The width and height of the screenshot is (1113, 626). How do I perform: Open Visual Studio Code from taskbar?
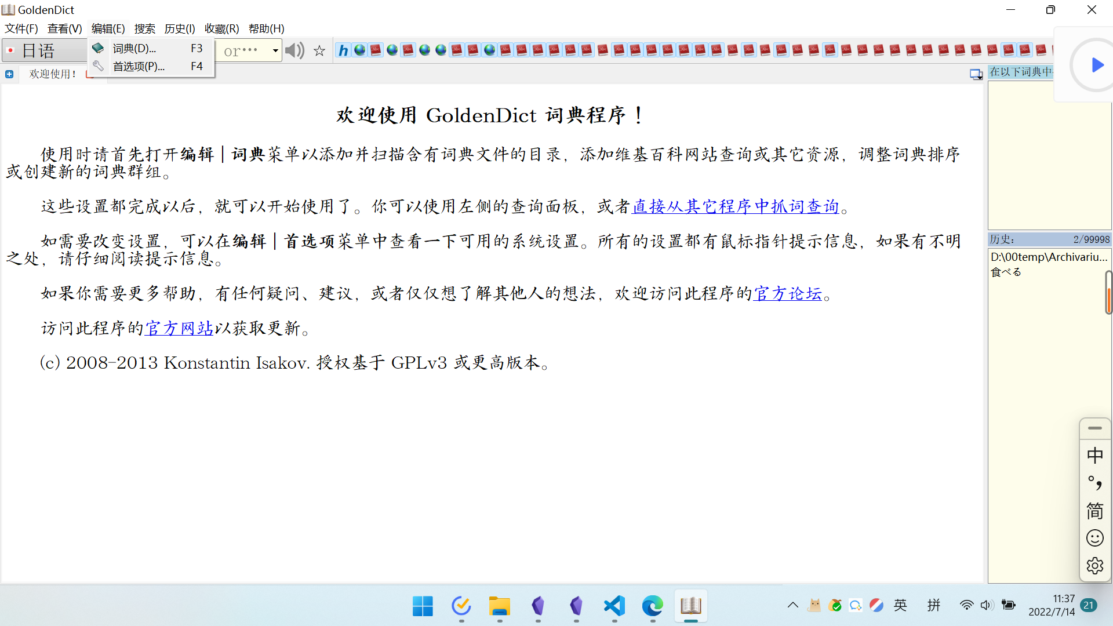614,606
